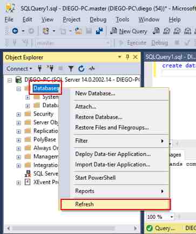
Task: Click the Activity Monitor pulse icon
Action: tap(92, 69)
